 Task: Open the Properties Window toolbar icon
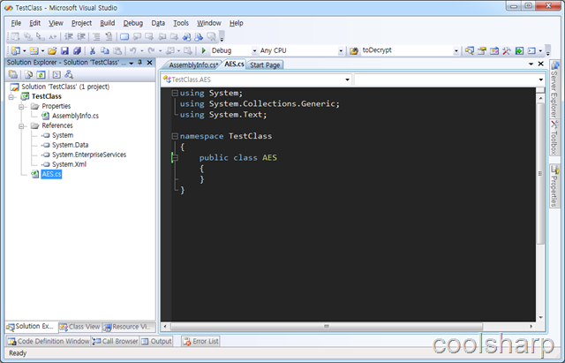point(482,51)
